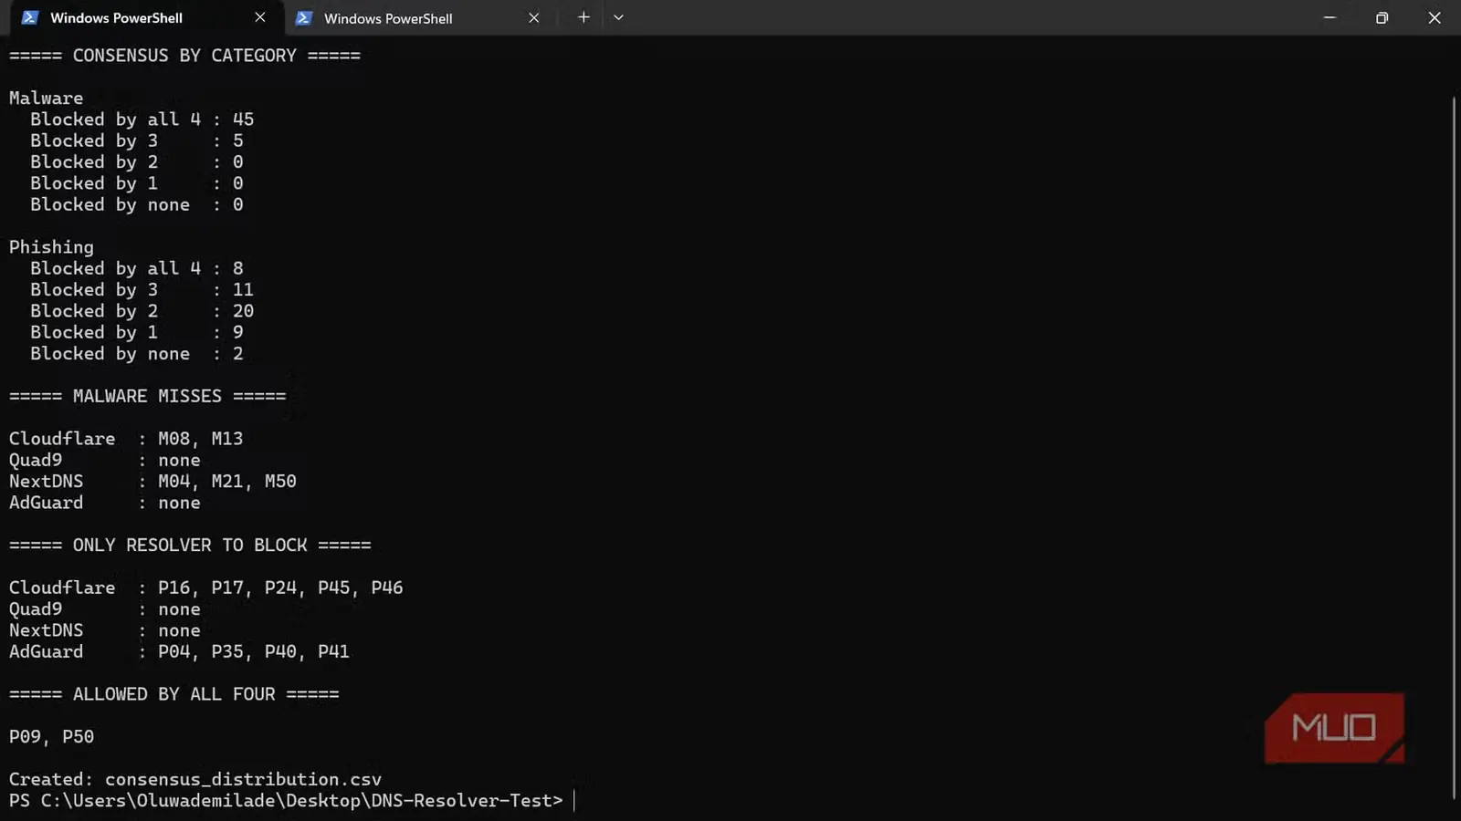Viewport: 1461px width, 821px height.
Task: Click PowerShell icon on second tab
Action: (304, 17)
